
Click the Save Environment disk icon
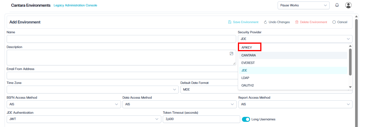[230, 22]
